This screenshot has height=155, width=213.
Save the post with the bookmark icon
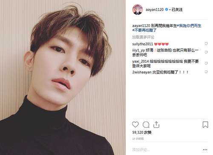click(x=205, y=125)
